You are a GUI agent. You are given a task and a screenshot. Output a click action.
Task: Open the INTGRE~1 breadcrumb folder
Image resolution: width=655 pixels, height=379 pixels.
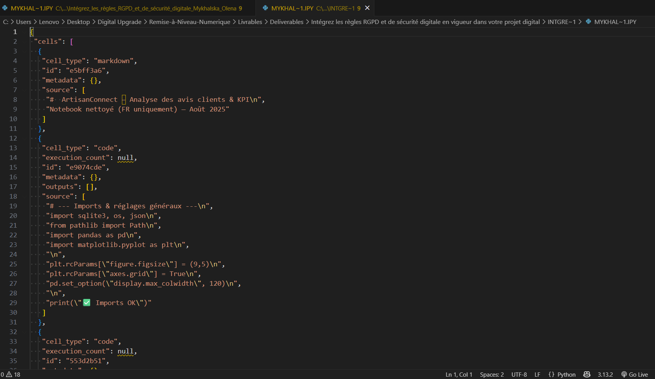pyautogui.click(x=562, y=22)
